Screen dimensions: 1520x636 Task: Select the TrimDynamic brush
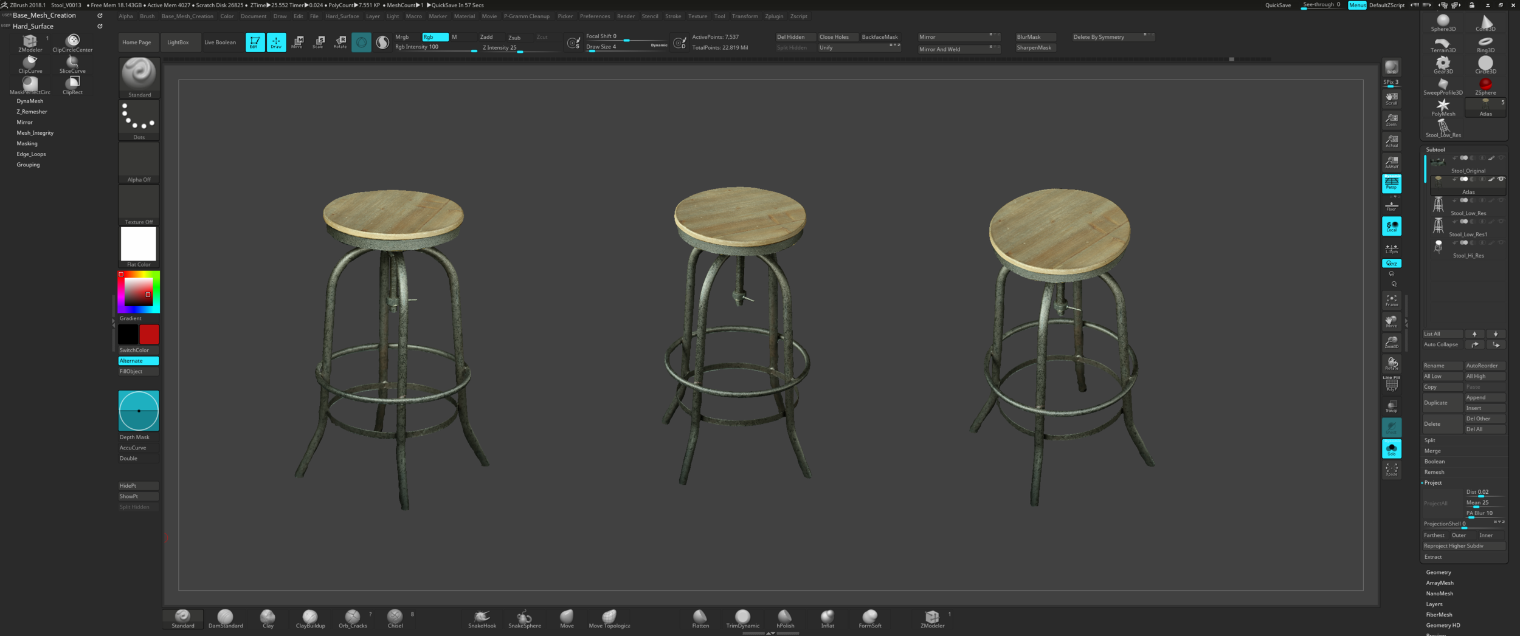click(742, 618)
